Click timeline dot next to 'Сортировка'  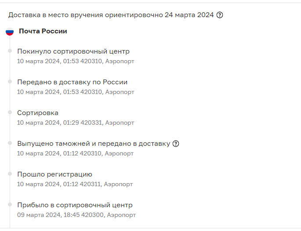(10, 112)
